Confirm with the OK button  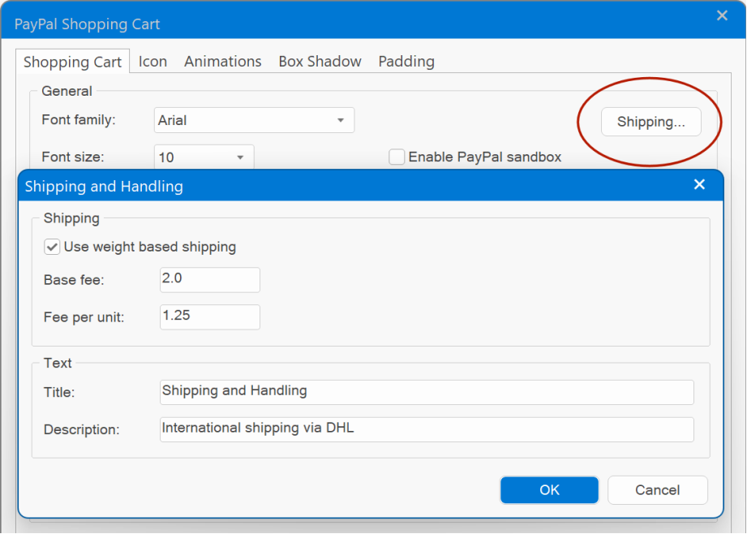coord(549,489)
